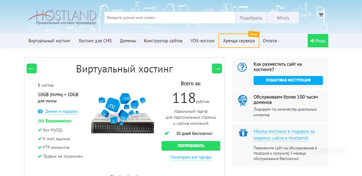The width and height of the screenshot is (362, 176).
Task: Open the shopping cart icon
Action: click(x=321, y=14)
